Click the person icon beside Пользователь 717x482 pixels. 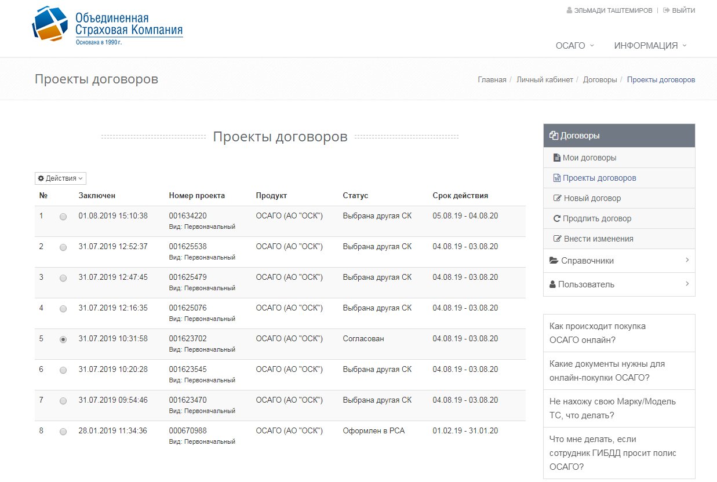552,284
